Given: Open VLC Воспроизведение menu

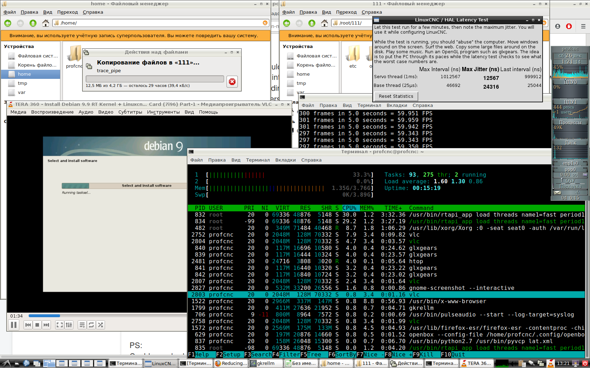Looking at the screenshot, I should coord(52,112).
